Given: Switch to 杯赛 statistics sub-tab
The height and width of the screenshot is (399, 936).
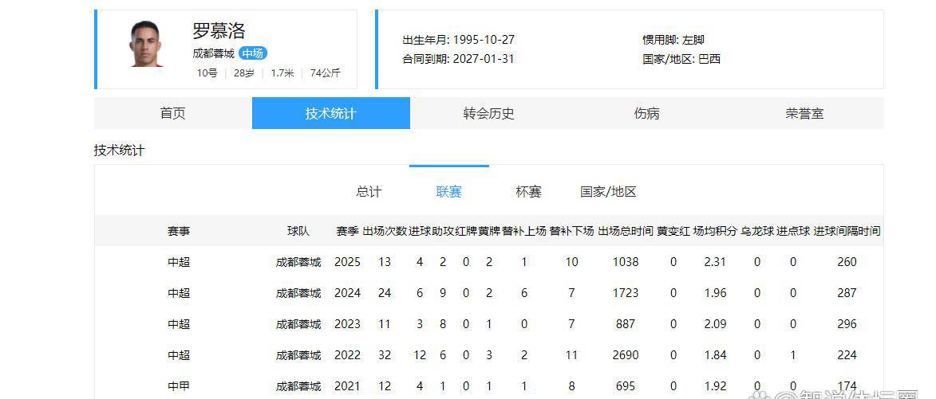Looking at the screenshot, I should coord(528,192).
